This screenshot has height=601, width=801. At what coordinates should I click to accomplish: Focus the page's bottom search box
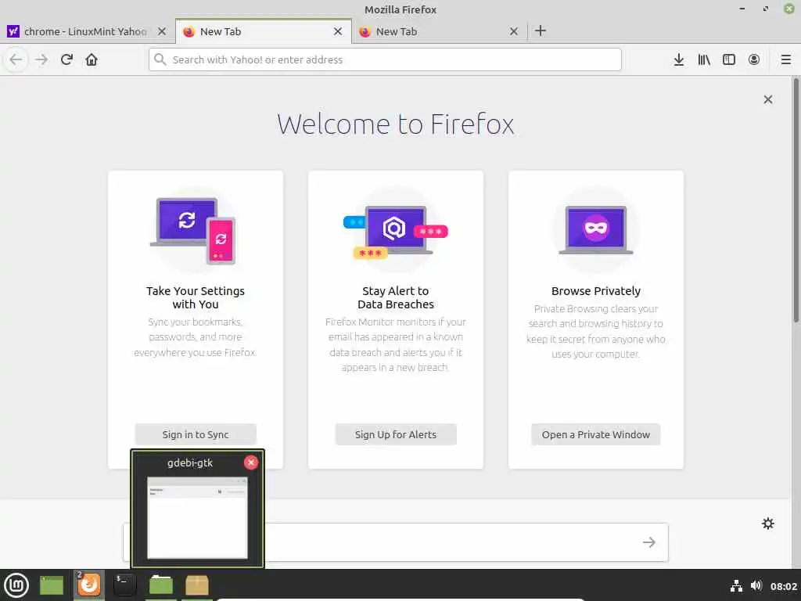point(396,542)
